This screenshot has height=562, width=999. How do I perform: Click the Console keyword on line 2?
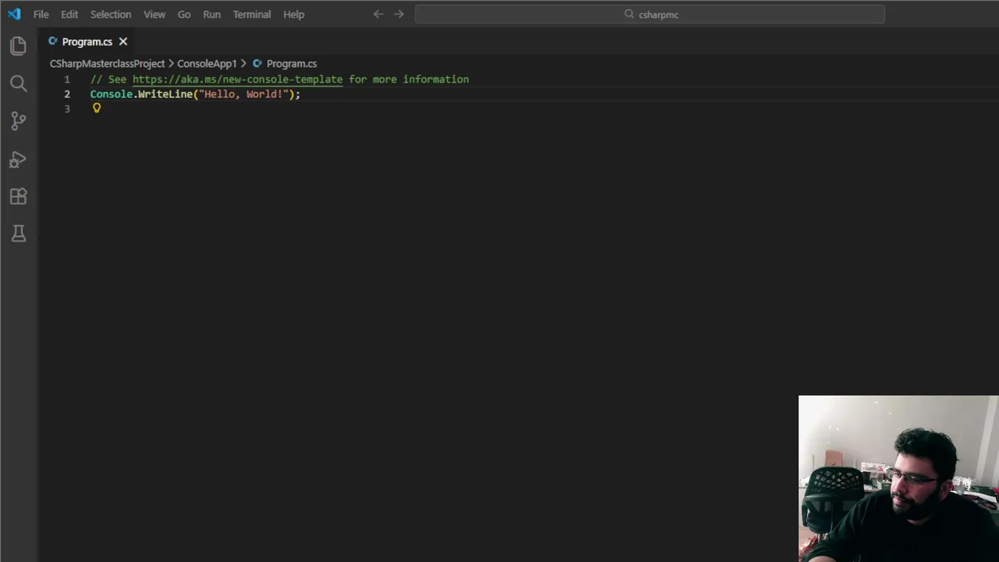coord(112,94)
